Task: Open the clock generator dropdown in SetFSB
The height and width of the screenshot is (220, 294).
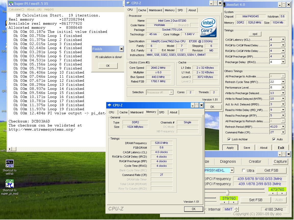Action: pyautogui.click(x=232, y=170)
